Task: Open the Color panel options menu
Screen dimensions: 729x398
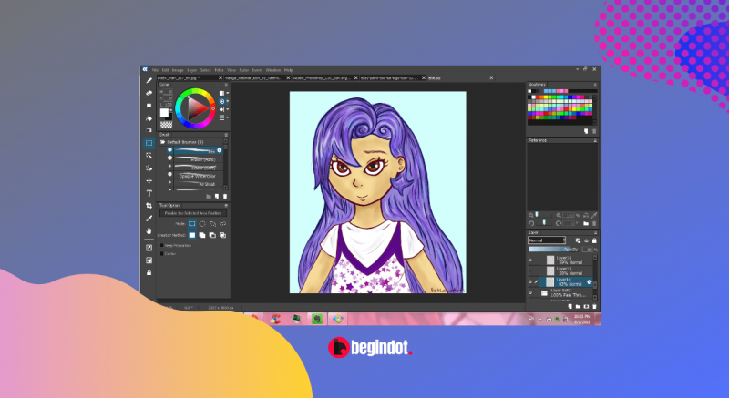Action: point(226,85)
